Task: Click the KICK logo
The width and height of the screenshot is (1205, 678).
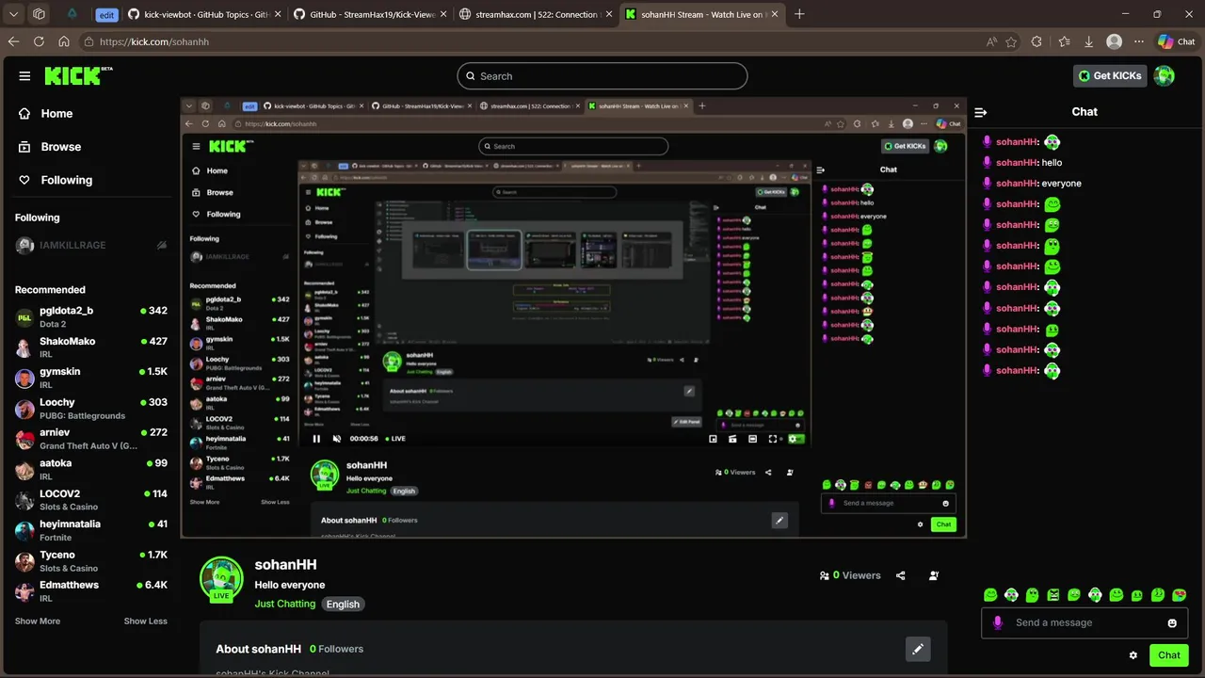Action: 78,76
